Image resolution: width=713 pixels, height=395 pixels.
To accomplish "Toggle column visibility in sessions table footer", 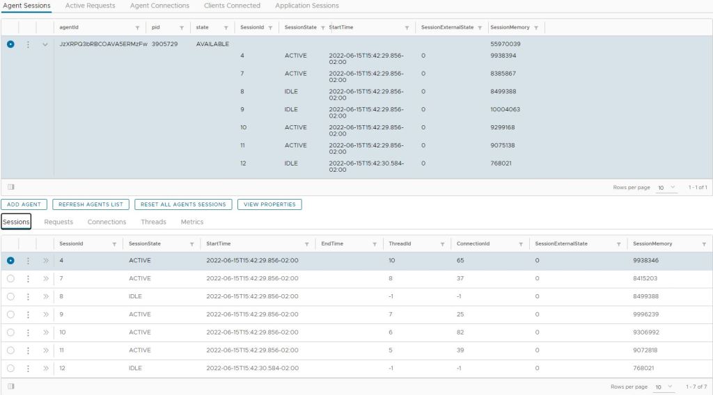I will point(11,387).
